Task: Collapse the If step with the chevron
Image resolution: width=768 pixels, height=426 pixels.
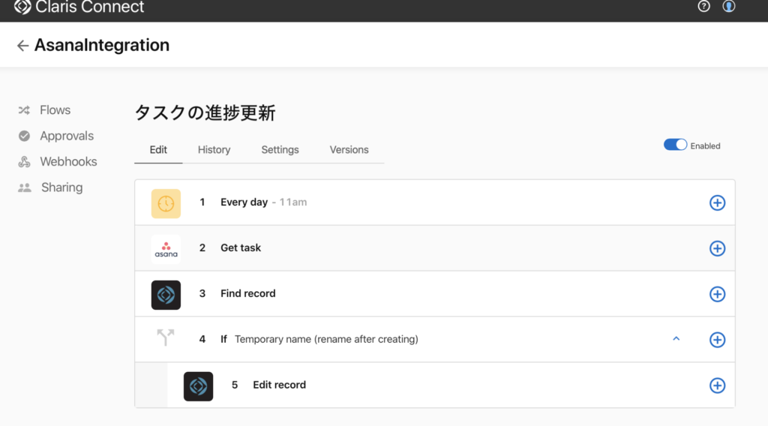Action: [x=676, y=339]
